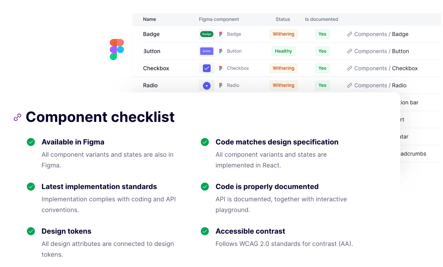443x267 pixels.
Task: Toggle the checked Checkbox component preview
Action: click(x=207, y=68)
